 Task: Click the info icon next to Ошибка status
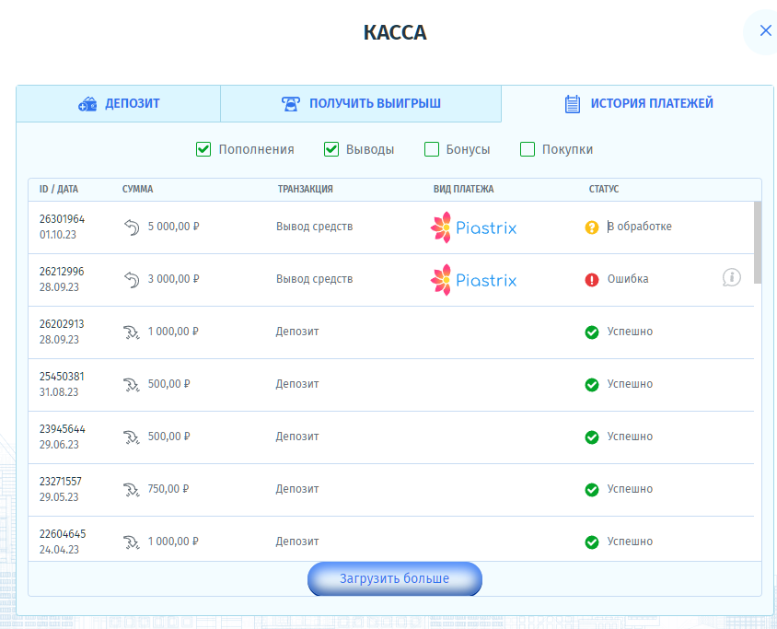[732, 277]
